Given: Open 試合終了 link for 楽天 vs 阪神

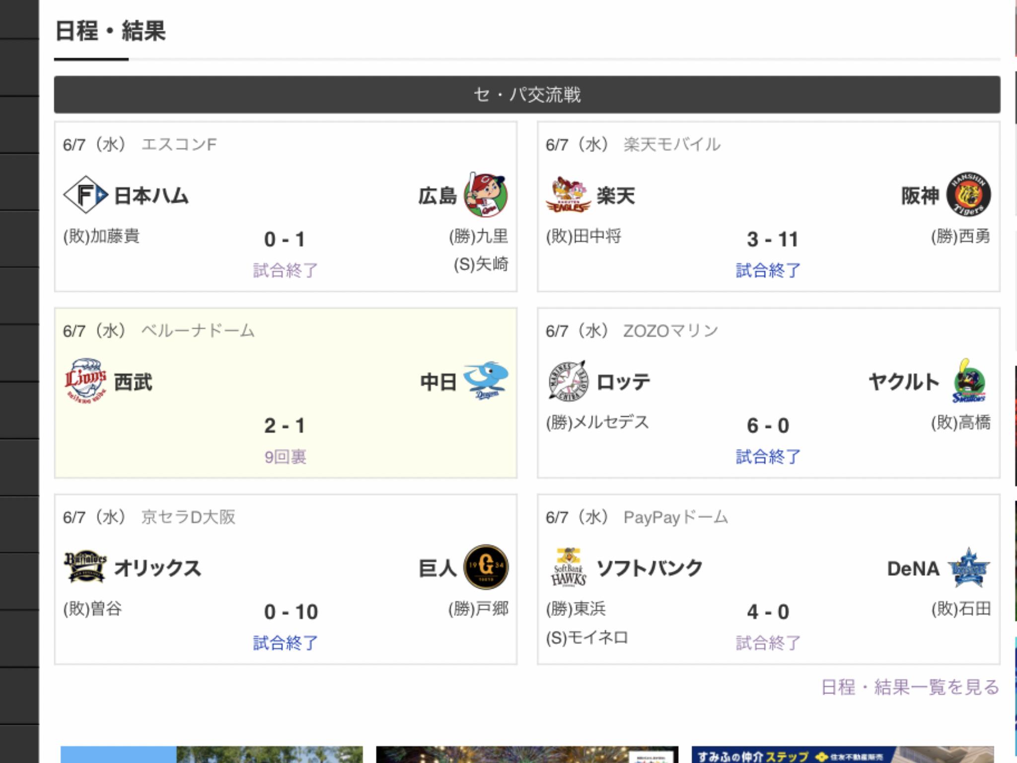Looking at the screenshot, I should [768, 270].
